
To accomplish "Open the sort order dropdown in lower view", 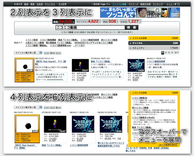I will tap(28, 107).
